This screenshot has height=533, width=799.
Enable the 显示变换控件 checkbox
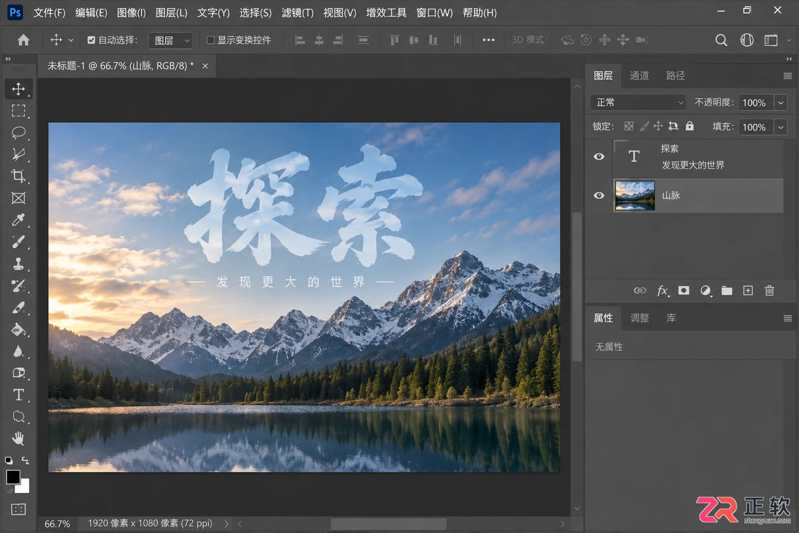[x=210, y=40]
